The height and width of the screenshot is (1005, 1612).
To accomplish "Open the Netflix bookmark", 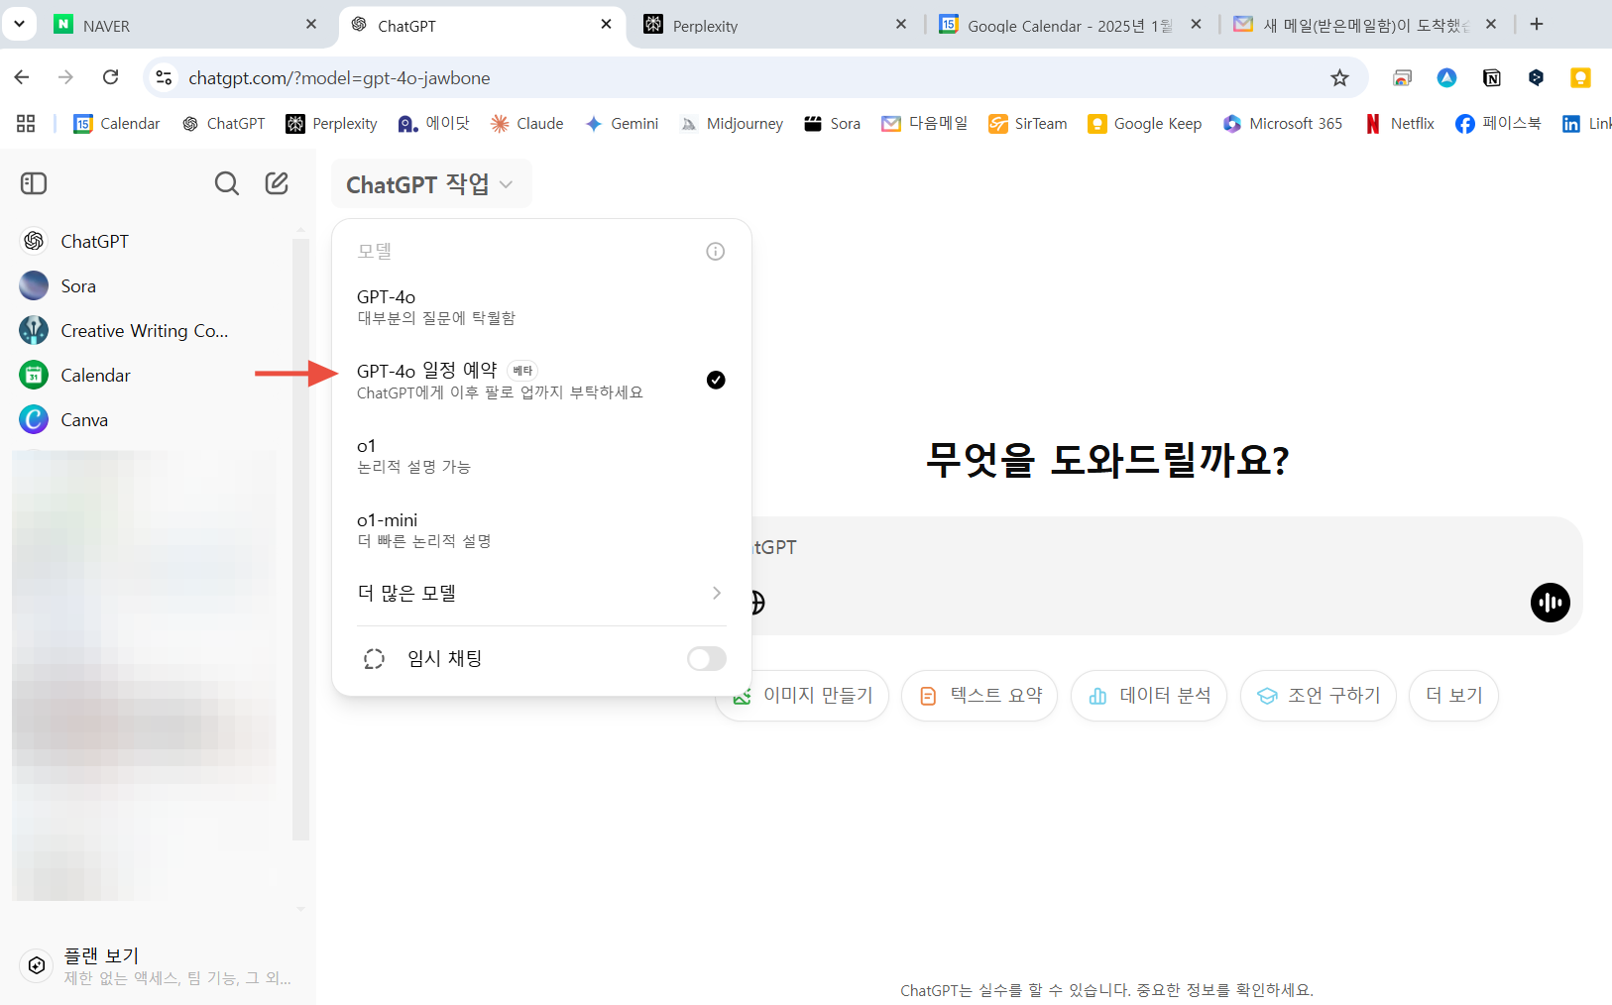I will tap(1400, 124).
